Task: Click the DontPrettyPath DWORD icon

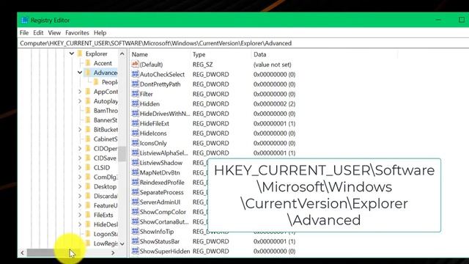Action: tap(135, 84)
